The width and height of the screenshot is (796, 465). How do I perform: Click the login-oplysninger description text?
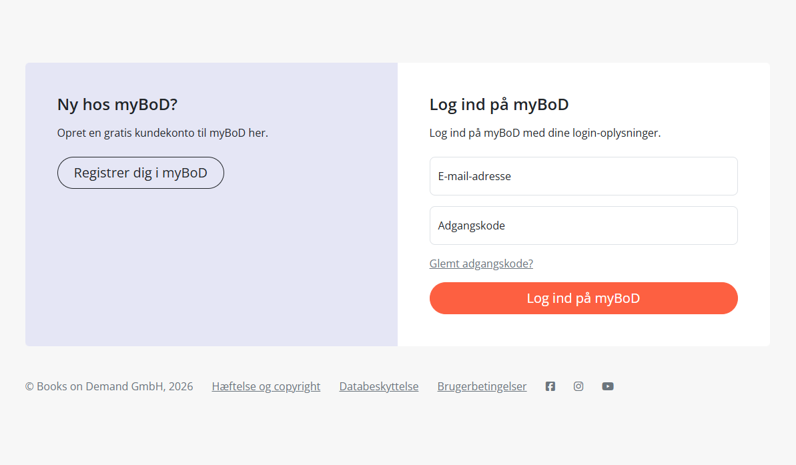pos(544,133)
